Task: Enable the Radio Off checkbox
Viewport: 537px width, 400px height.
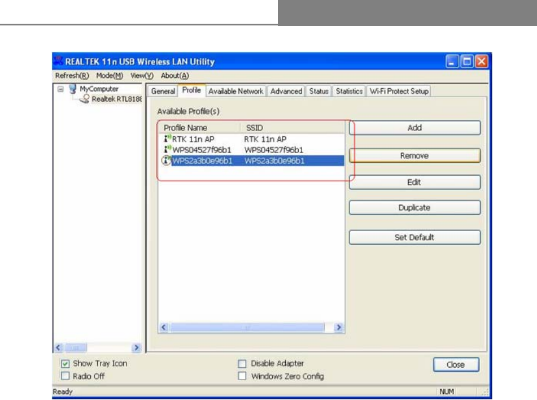Action: point(65,376)
